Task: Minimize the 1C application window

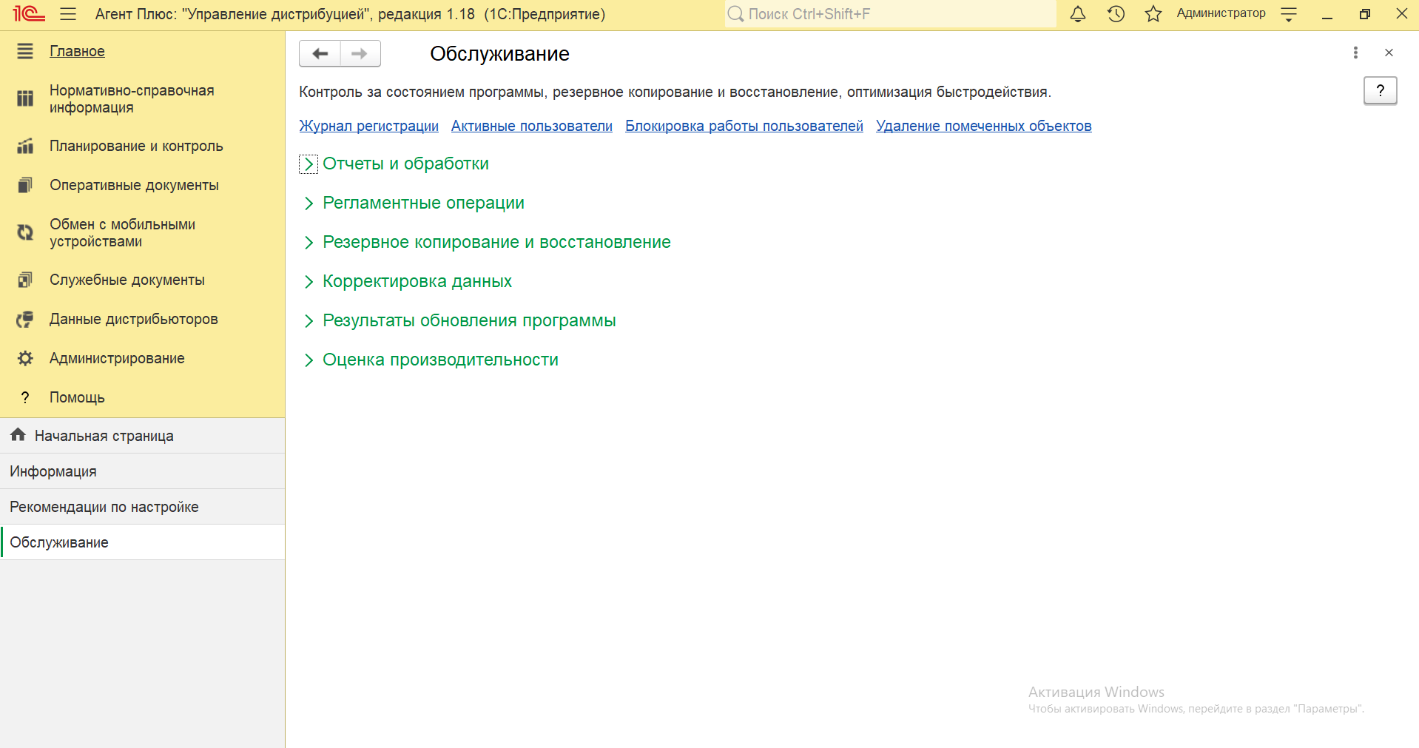Action: click(1327, 14)
